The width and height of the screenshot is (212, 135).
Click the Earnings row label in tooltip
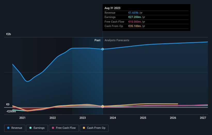click(110, 17)
